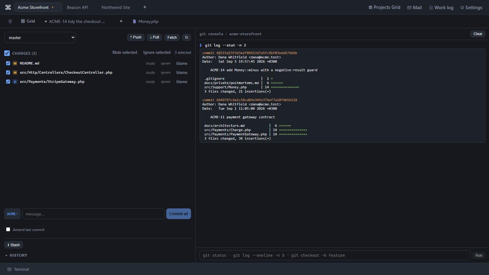This screenshot has width=489, height=275.
Task: Click the M status badge for README.md
Action: [15, 63]
